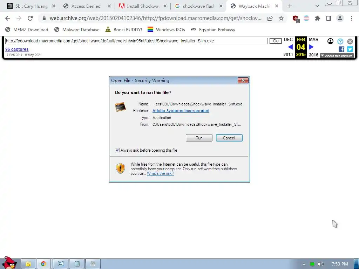Select year 2013 in the Wayback toolbar
Image resolution: width=359 pixels, height=269 pixels.
click(288, 55)
